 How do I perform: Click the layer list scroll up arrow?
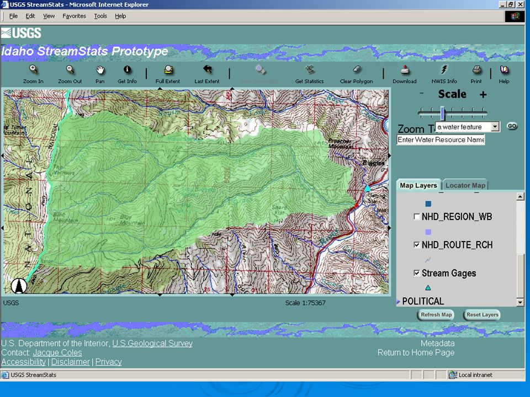pos(520,196)
